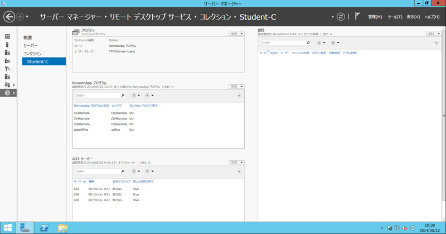The image size is (446, 234).
Task: Open the breadcrumb dropdown arrow beside the refresh icon
Action: (x=332, y=17)
